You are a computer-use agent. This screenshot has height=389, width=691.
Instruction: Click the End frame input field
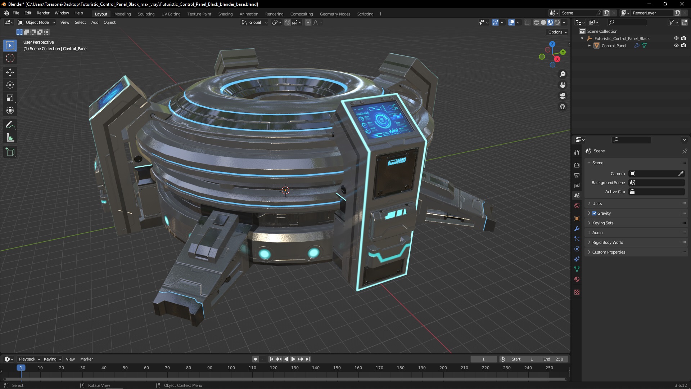point(552,359)
